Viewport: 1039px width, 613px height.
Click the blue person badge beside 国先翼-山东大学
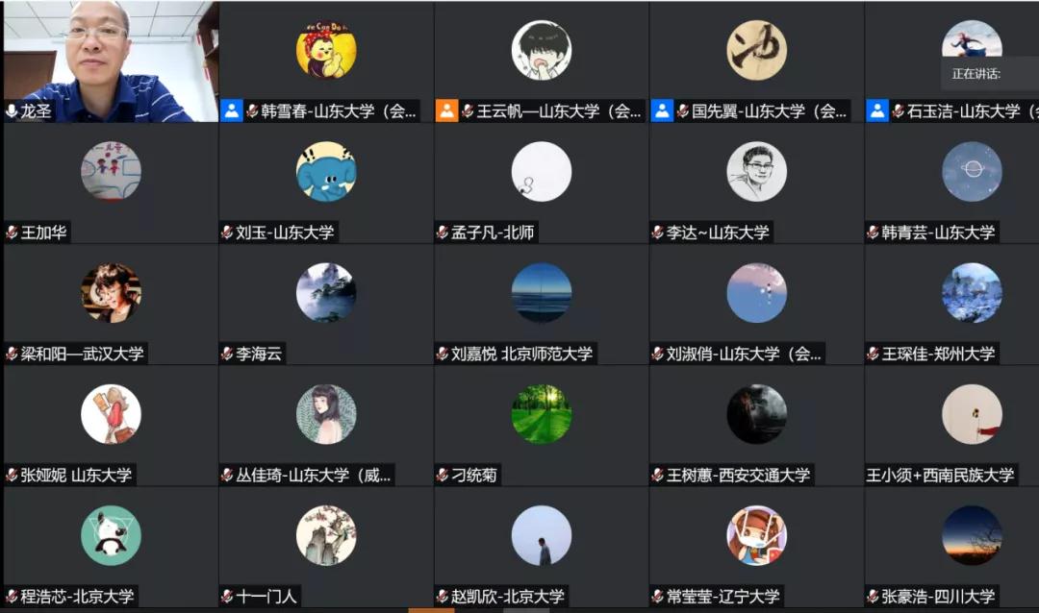click(x=662, y=110)
